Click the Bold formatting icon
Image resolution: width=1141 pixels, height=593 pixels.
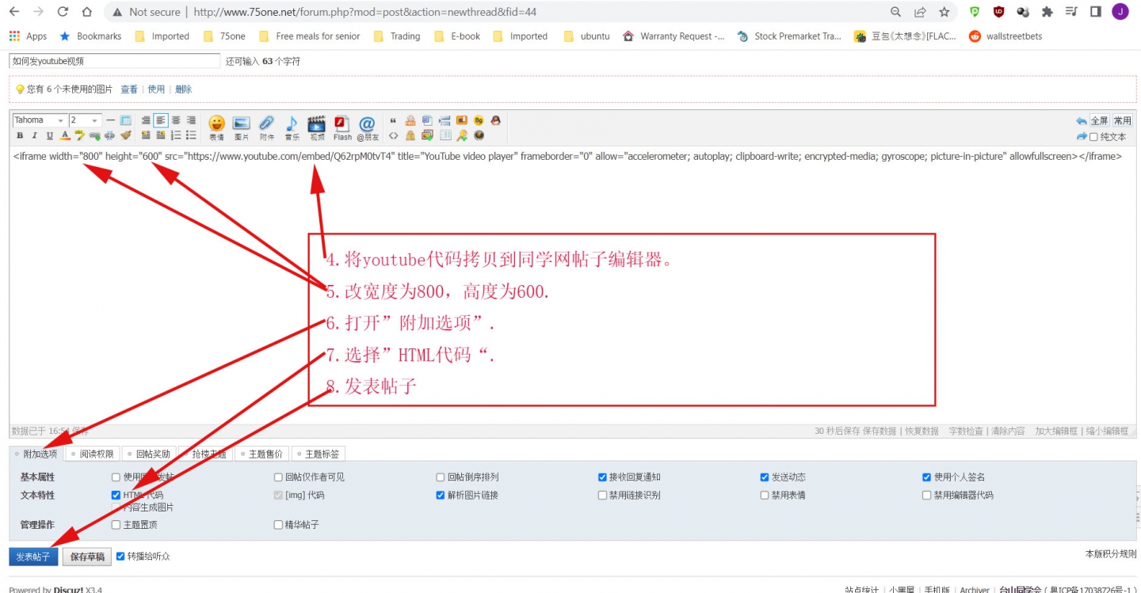[x=20, y=135]
